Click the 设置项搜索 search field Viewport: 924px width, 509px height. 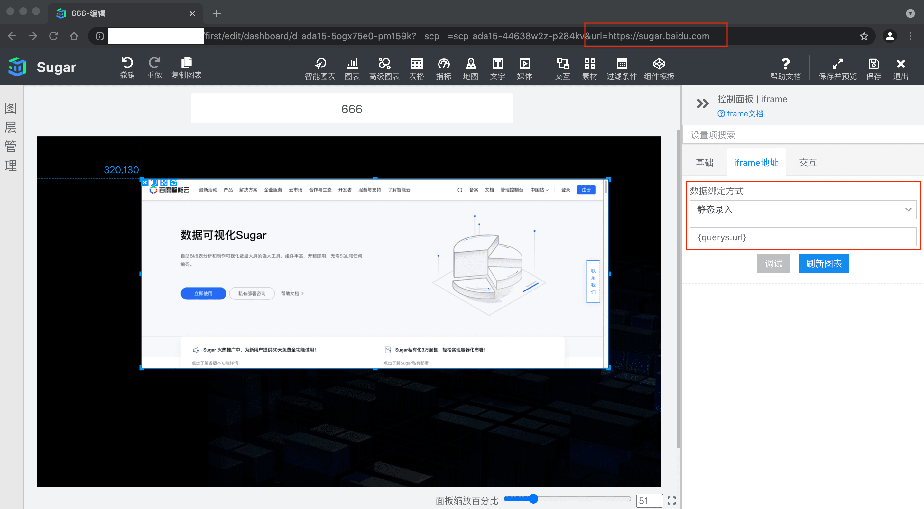(x=803, y=135)
